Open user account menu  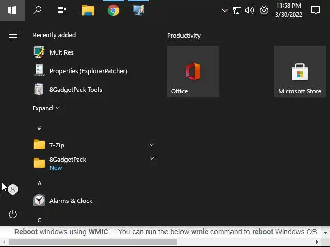pyautogui.click(x=13, y=189)
